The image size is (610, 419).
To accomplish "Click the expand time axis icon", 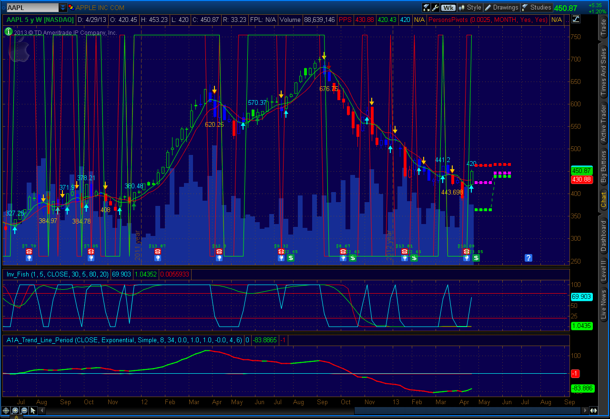I will (594, 410).
